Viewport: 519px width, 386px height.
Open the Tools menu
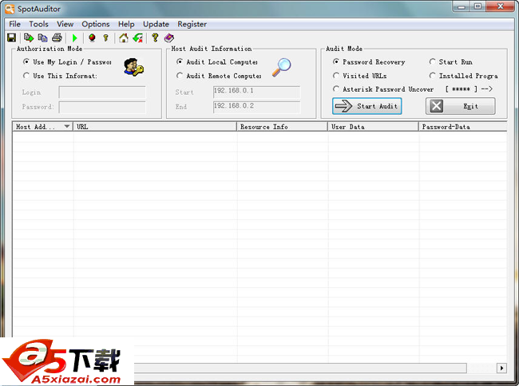tap(38, 24)
